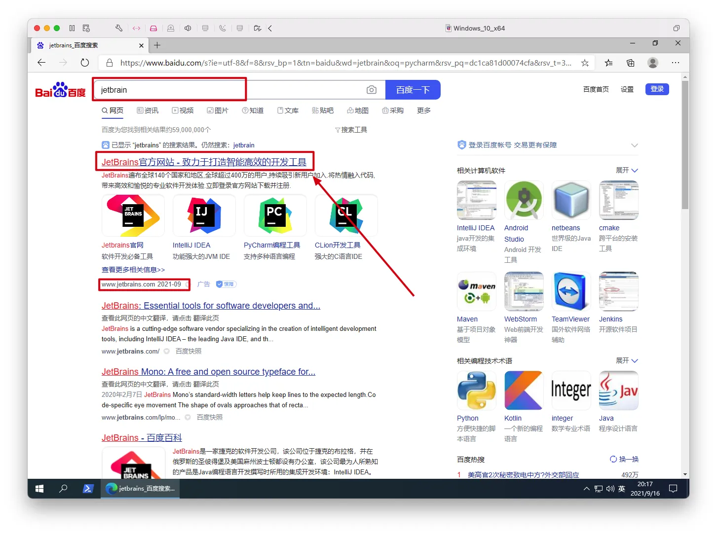717x535 pixels.
Task: Open the CLion开发工具 link
Action: (338, 245)
